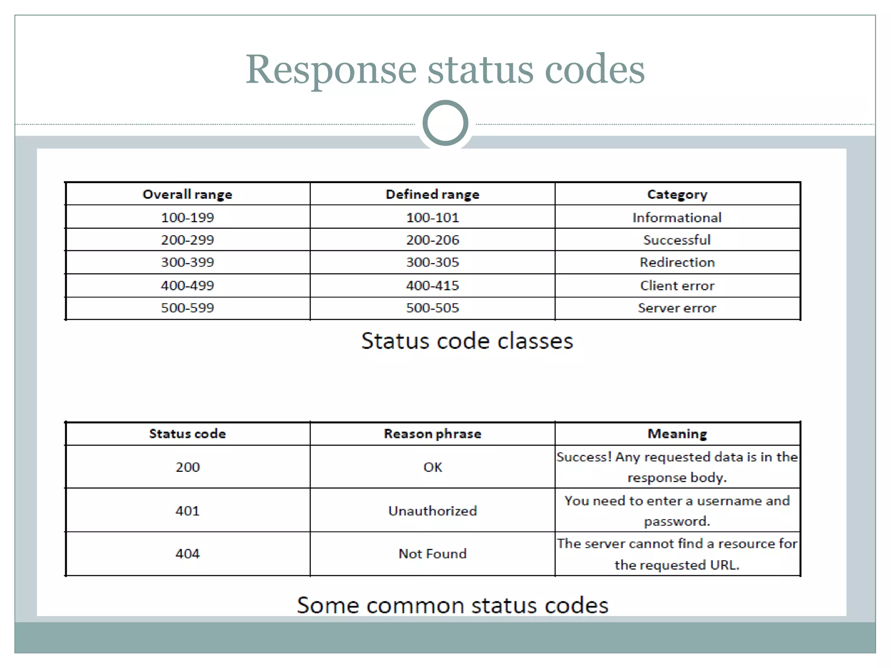The height and width of the screenshot is (668, 891).
Task: Click the 'You need to enter a username' cell
Action: (677, 510)
